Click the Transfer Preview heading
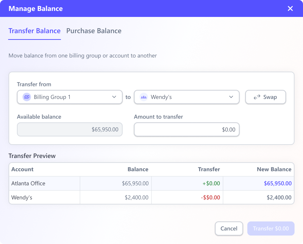Image resolution: width=303 pixels, height=244 pixels. click(x=32, y=156)
